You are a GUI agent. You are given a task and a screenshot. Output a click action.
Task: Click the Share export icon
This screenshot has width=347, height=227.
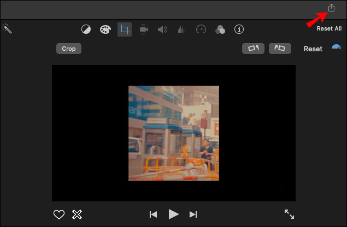click(331, 8)
